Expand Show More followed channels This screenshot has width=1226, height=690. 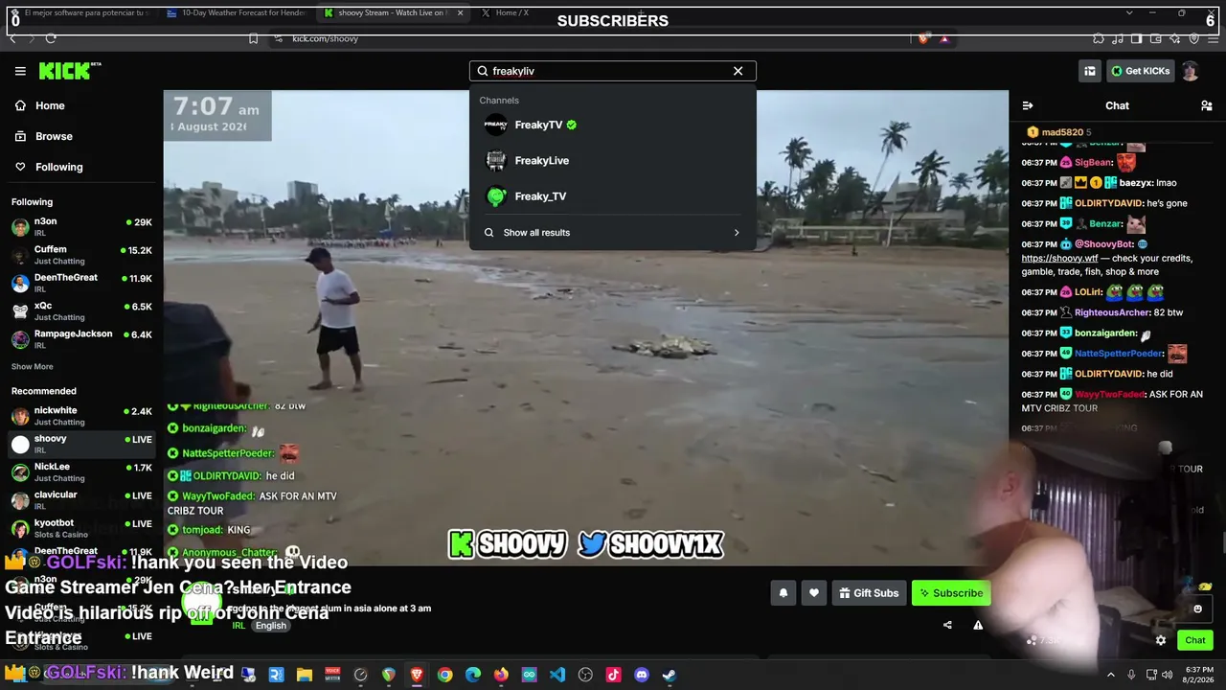click(x=33, y=366)
